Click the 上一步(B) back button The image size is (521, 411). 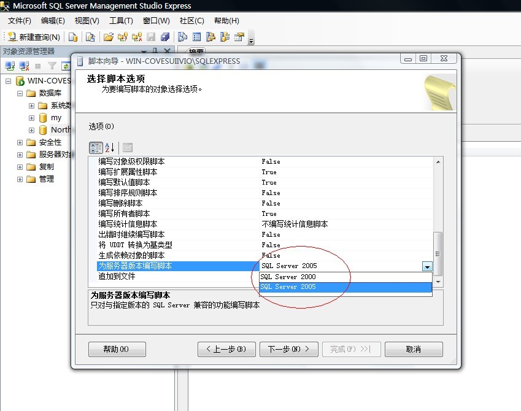[226, 349]
